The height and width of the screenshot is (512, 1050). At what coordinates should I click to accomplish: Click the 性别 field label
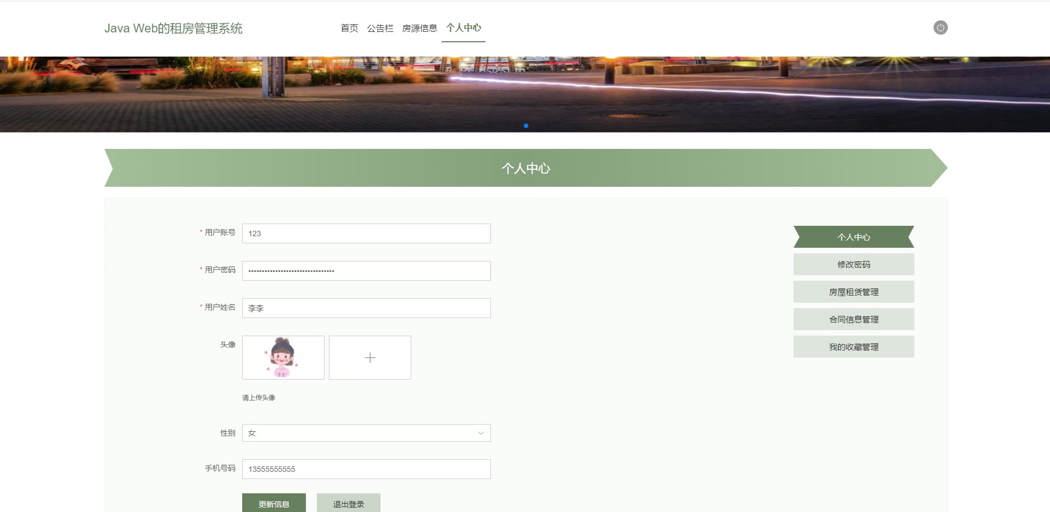tap(228, 433)
